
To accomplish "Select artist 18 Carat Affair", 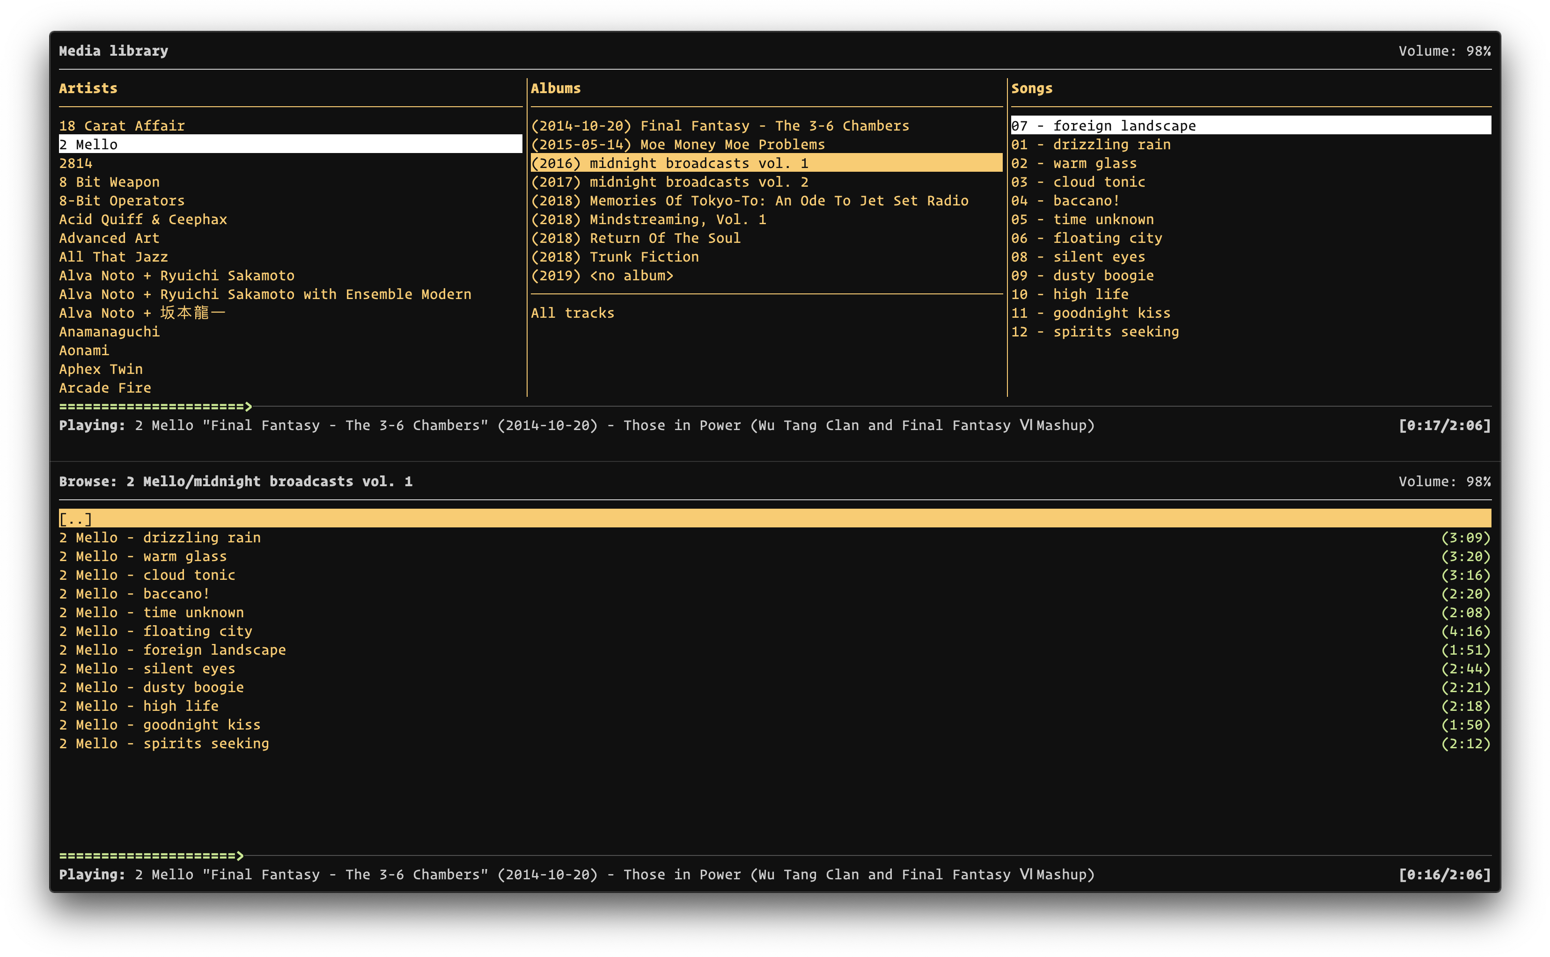I will point(122,126).
